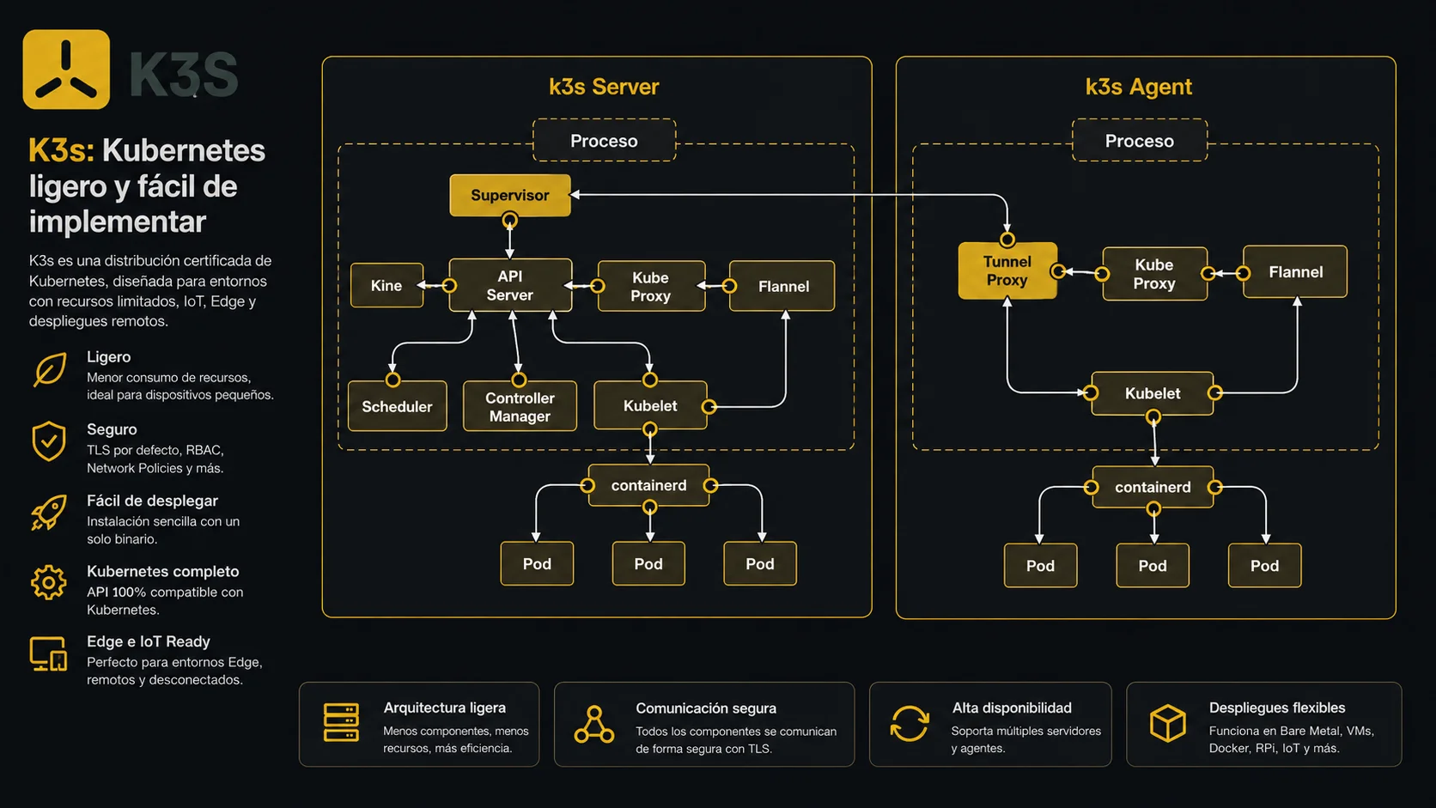Select the headline "K3s: Kubernetes ligero y fácil de implementar"
This screenshot has width=1436, height=808.
click(x=147, y=185)
